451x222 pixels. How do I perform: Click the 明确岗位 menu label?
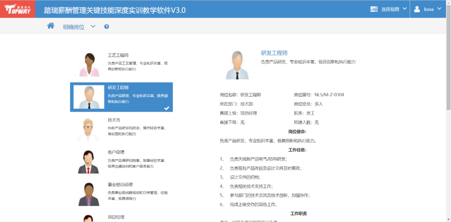73,27
